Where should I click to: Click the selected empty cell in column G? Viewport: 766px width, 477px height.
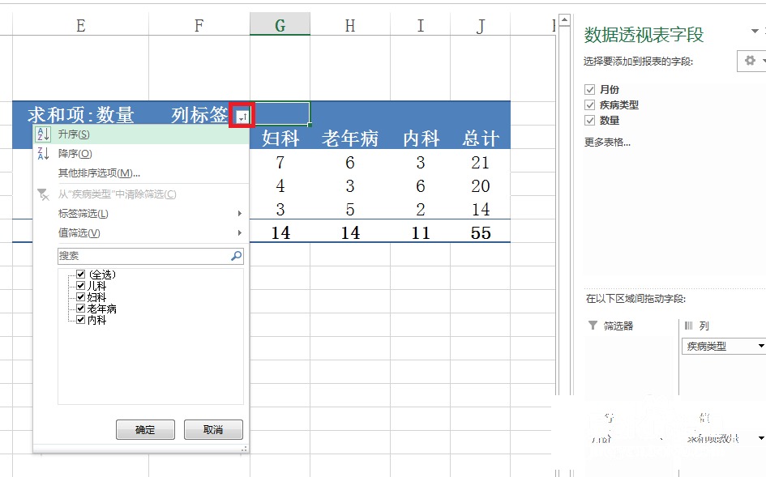tap(280, 113)
